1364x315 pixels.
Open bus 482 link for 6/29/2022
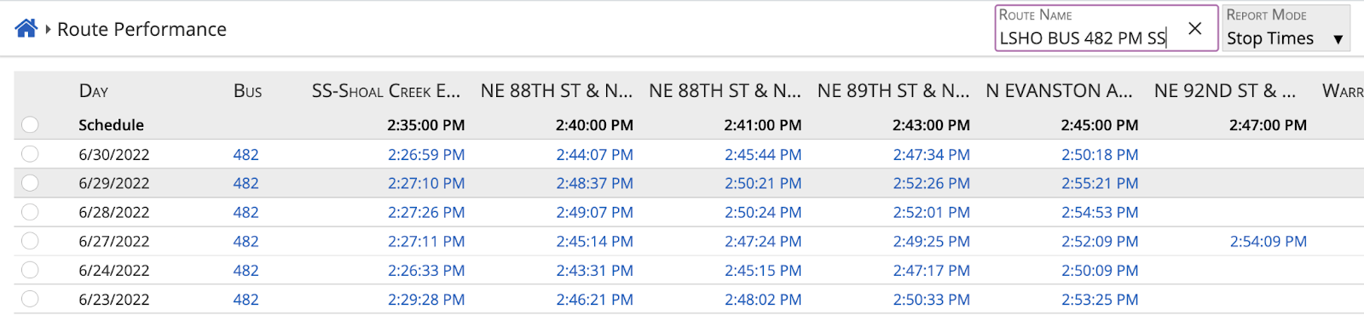[x=246, y=184]
